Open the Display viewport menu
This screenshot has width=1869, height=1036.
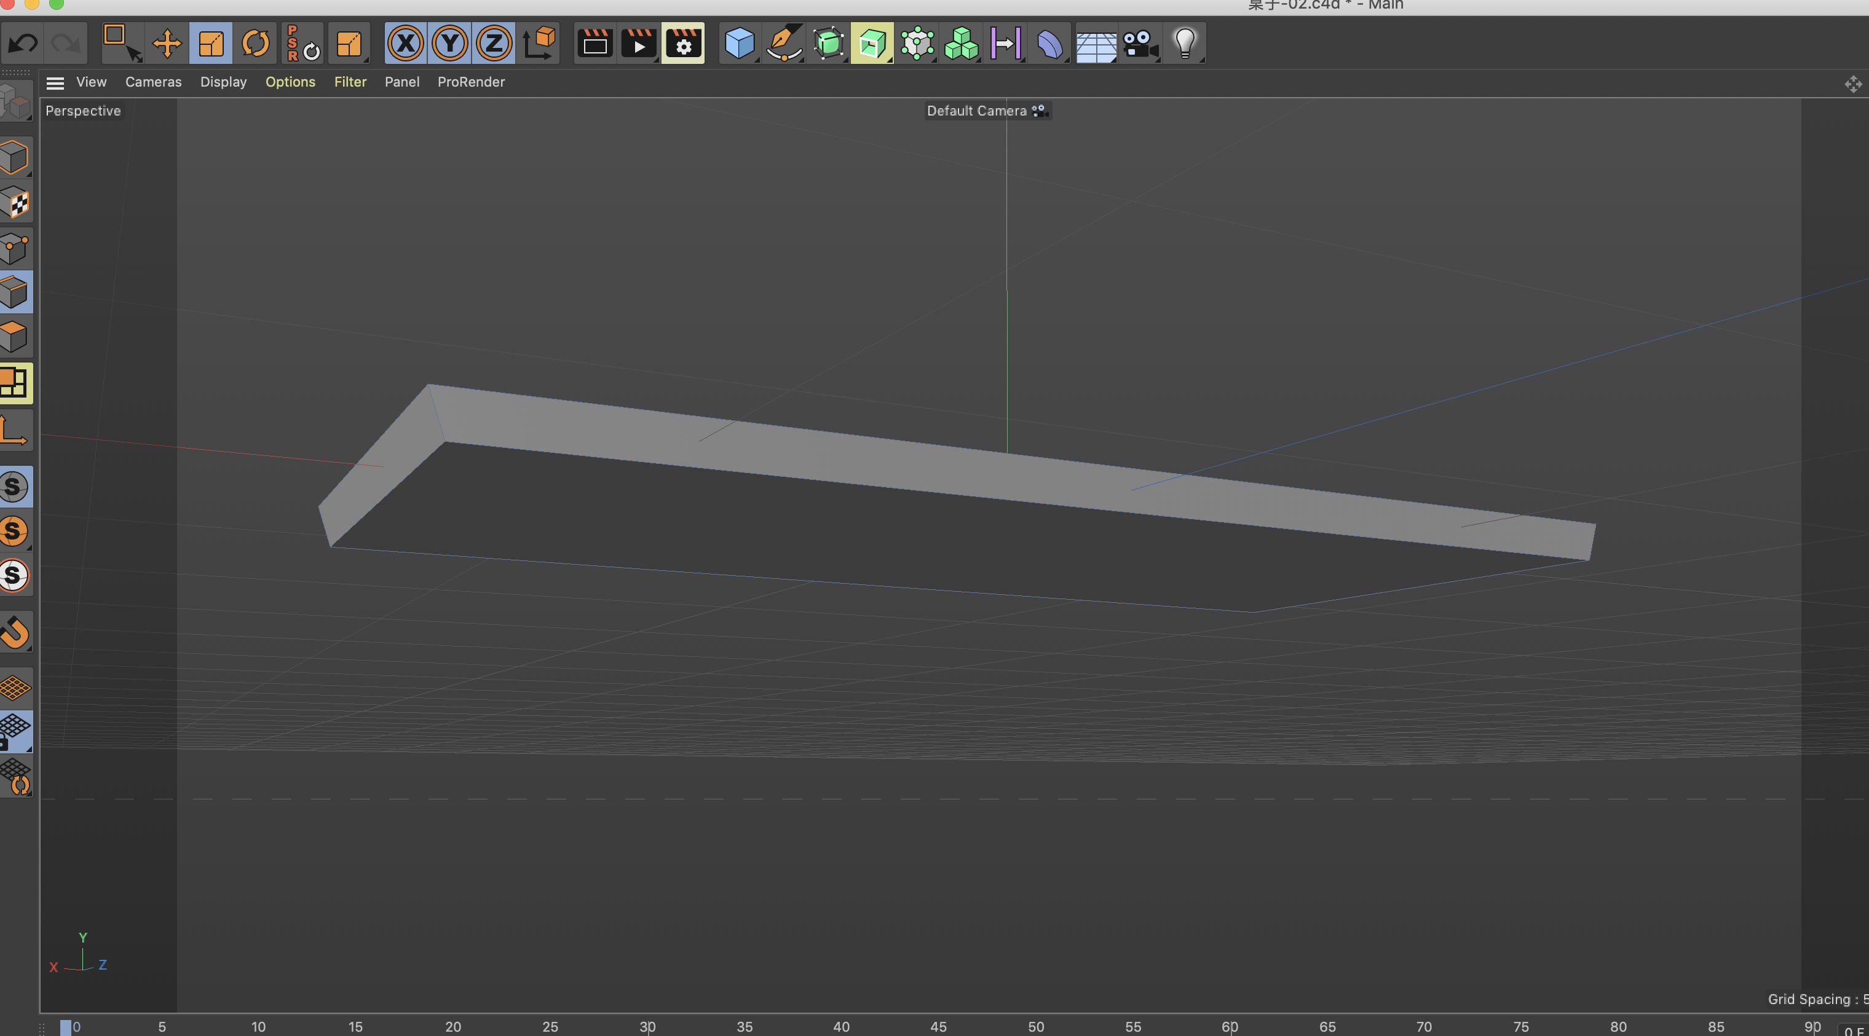click(x=223, y=82)
